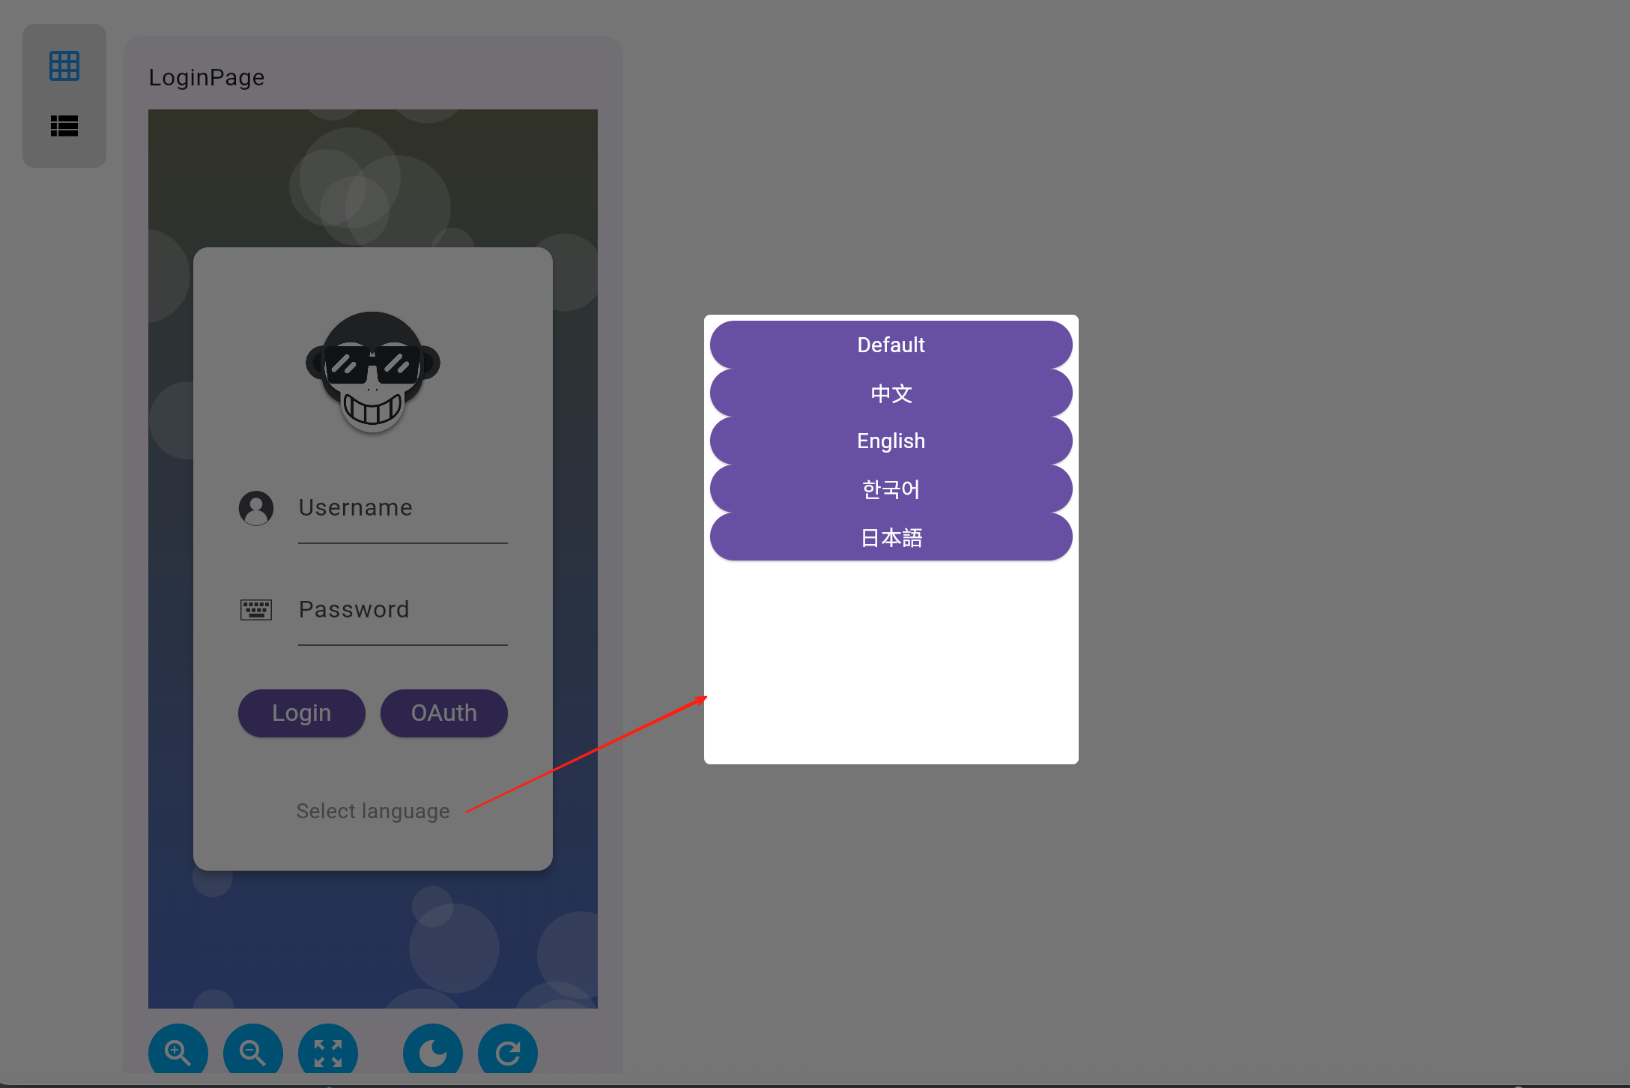Click the user avatar icon beside Username
The height and width of the screenshot is (1088, 1630).
256,508
